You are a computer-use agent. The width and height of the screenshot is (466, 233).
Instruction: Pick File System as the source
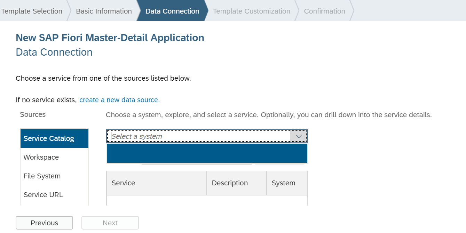(x=42, y=176)
